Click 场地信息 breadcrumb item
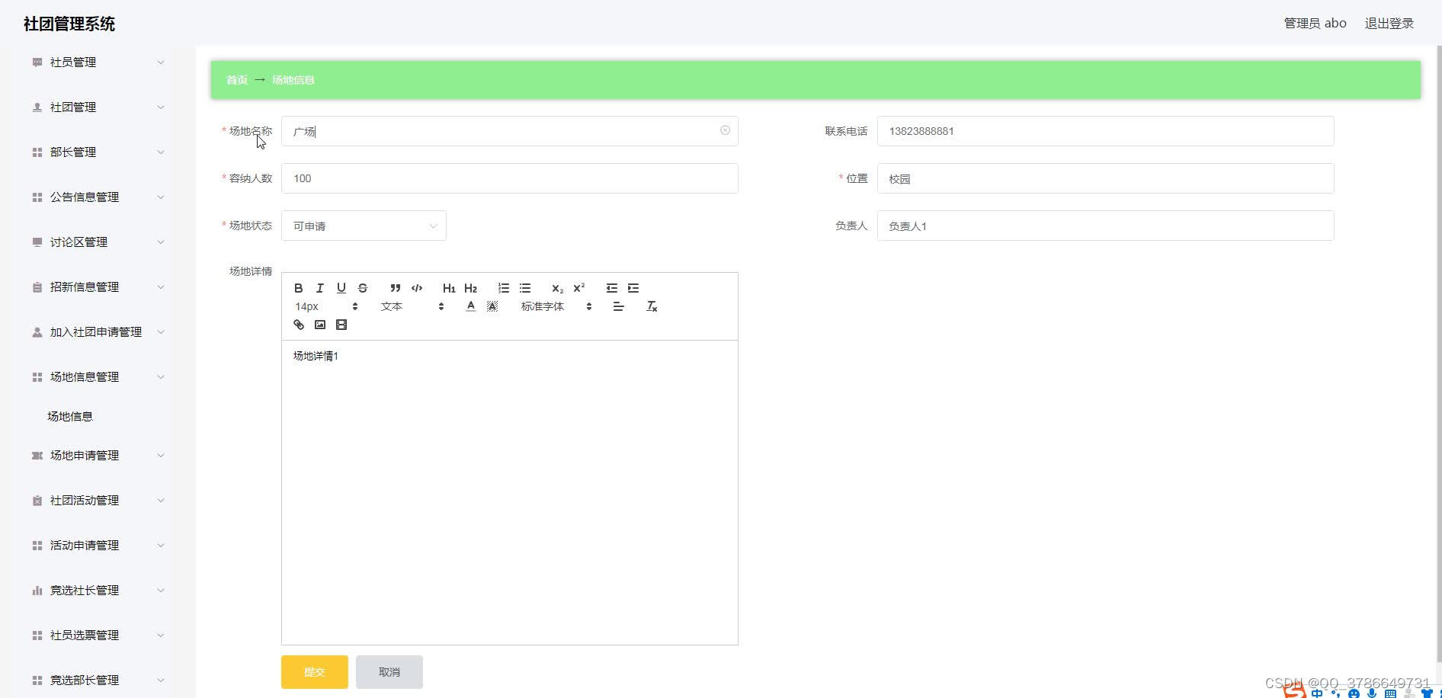1442x698 pixels. click(x=293, y=80)
